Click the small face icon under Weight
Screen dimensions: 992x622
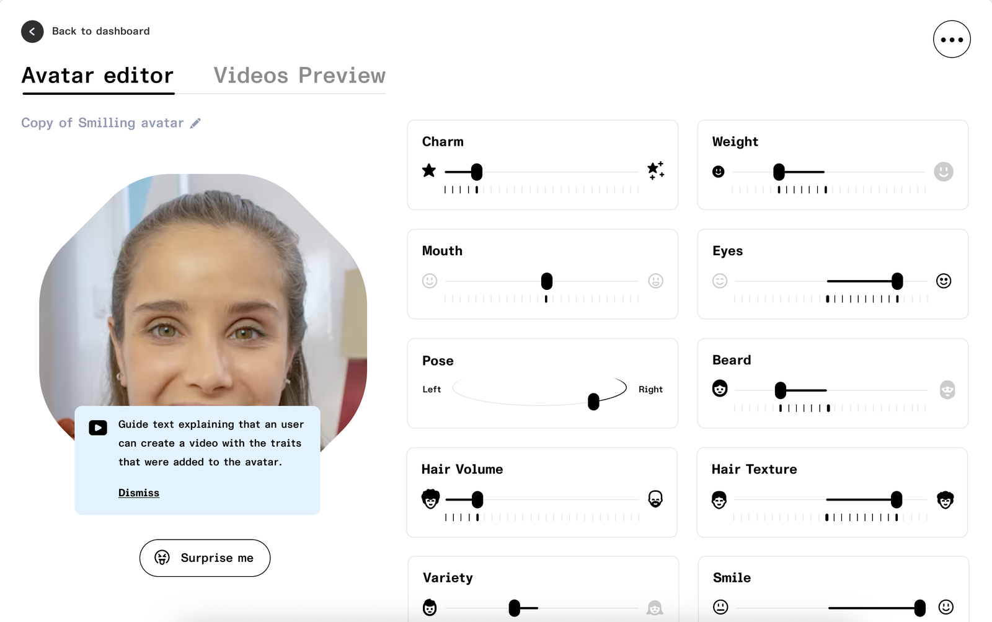tap(719, 172)
